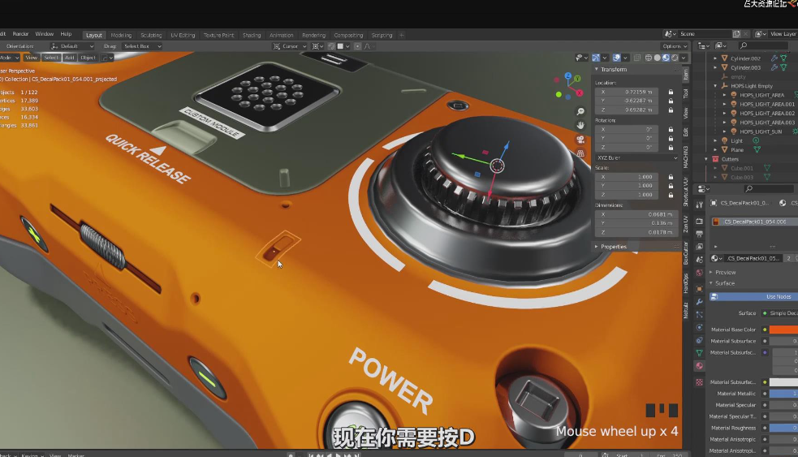Open Particles properties tab icon
Screen dimensions: 798x457
[699, 314]
